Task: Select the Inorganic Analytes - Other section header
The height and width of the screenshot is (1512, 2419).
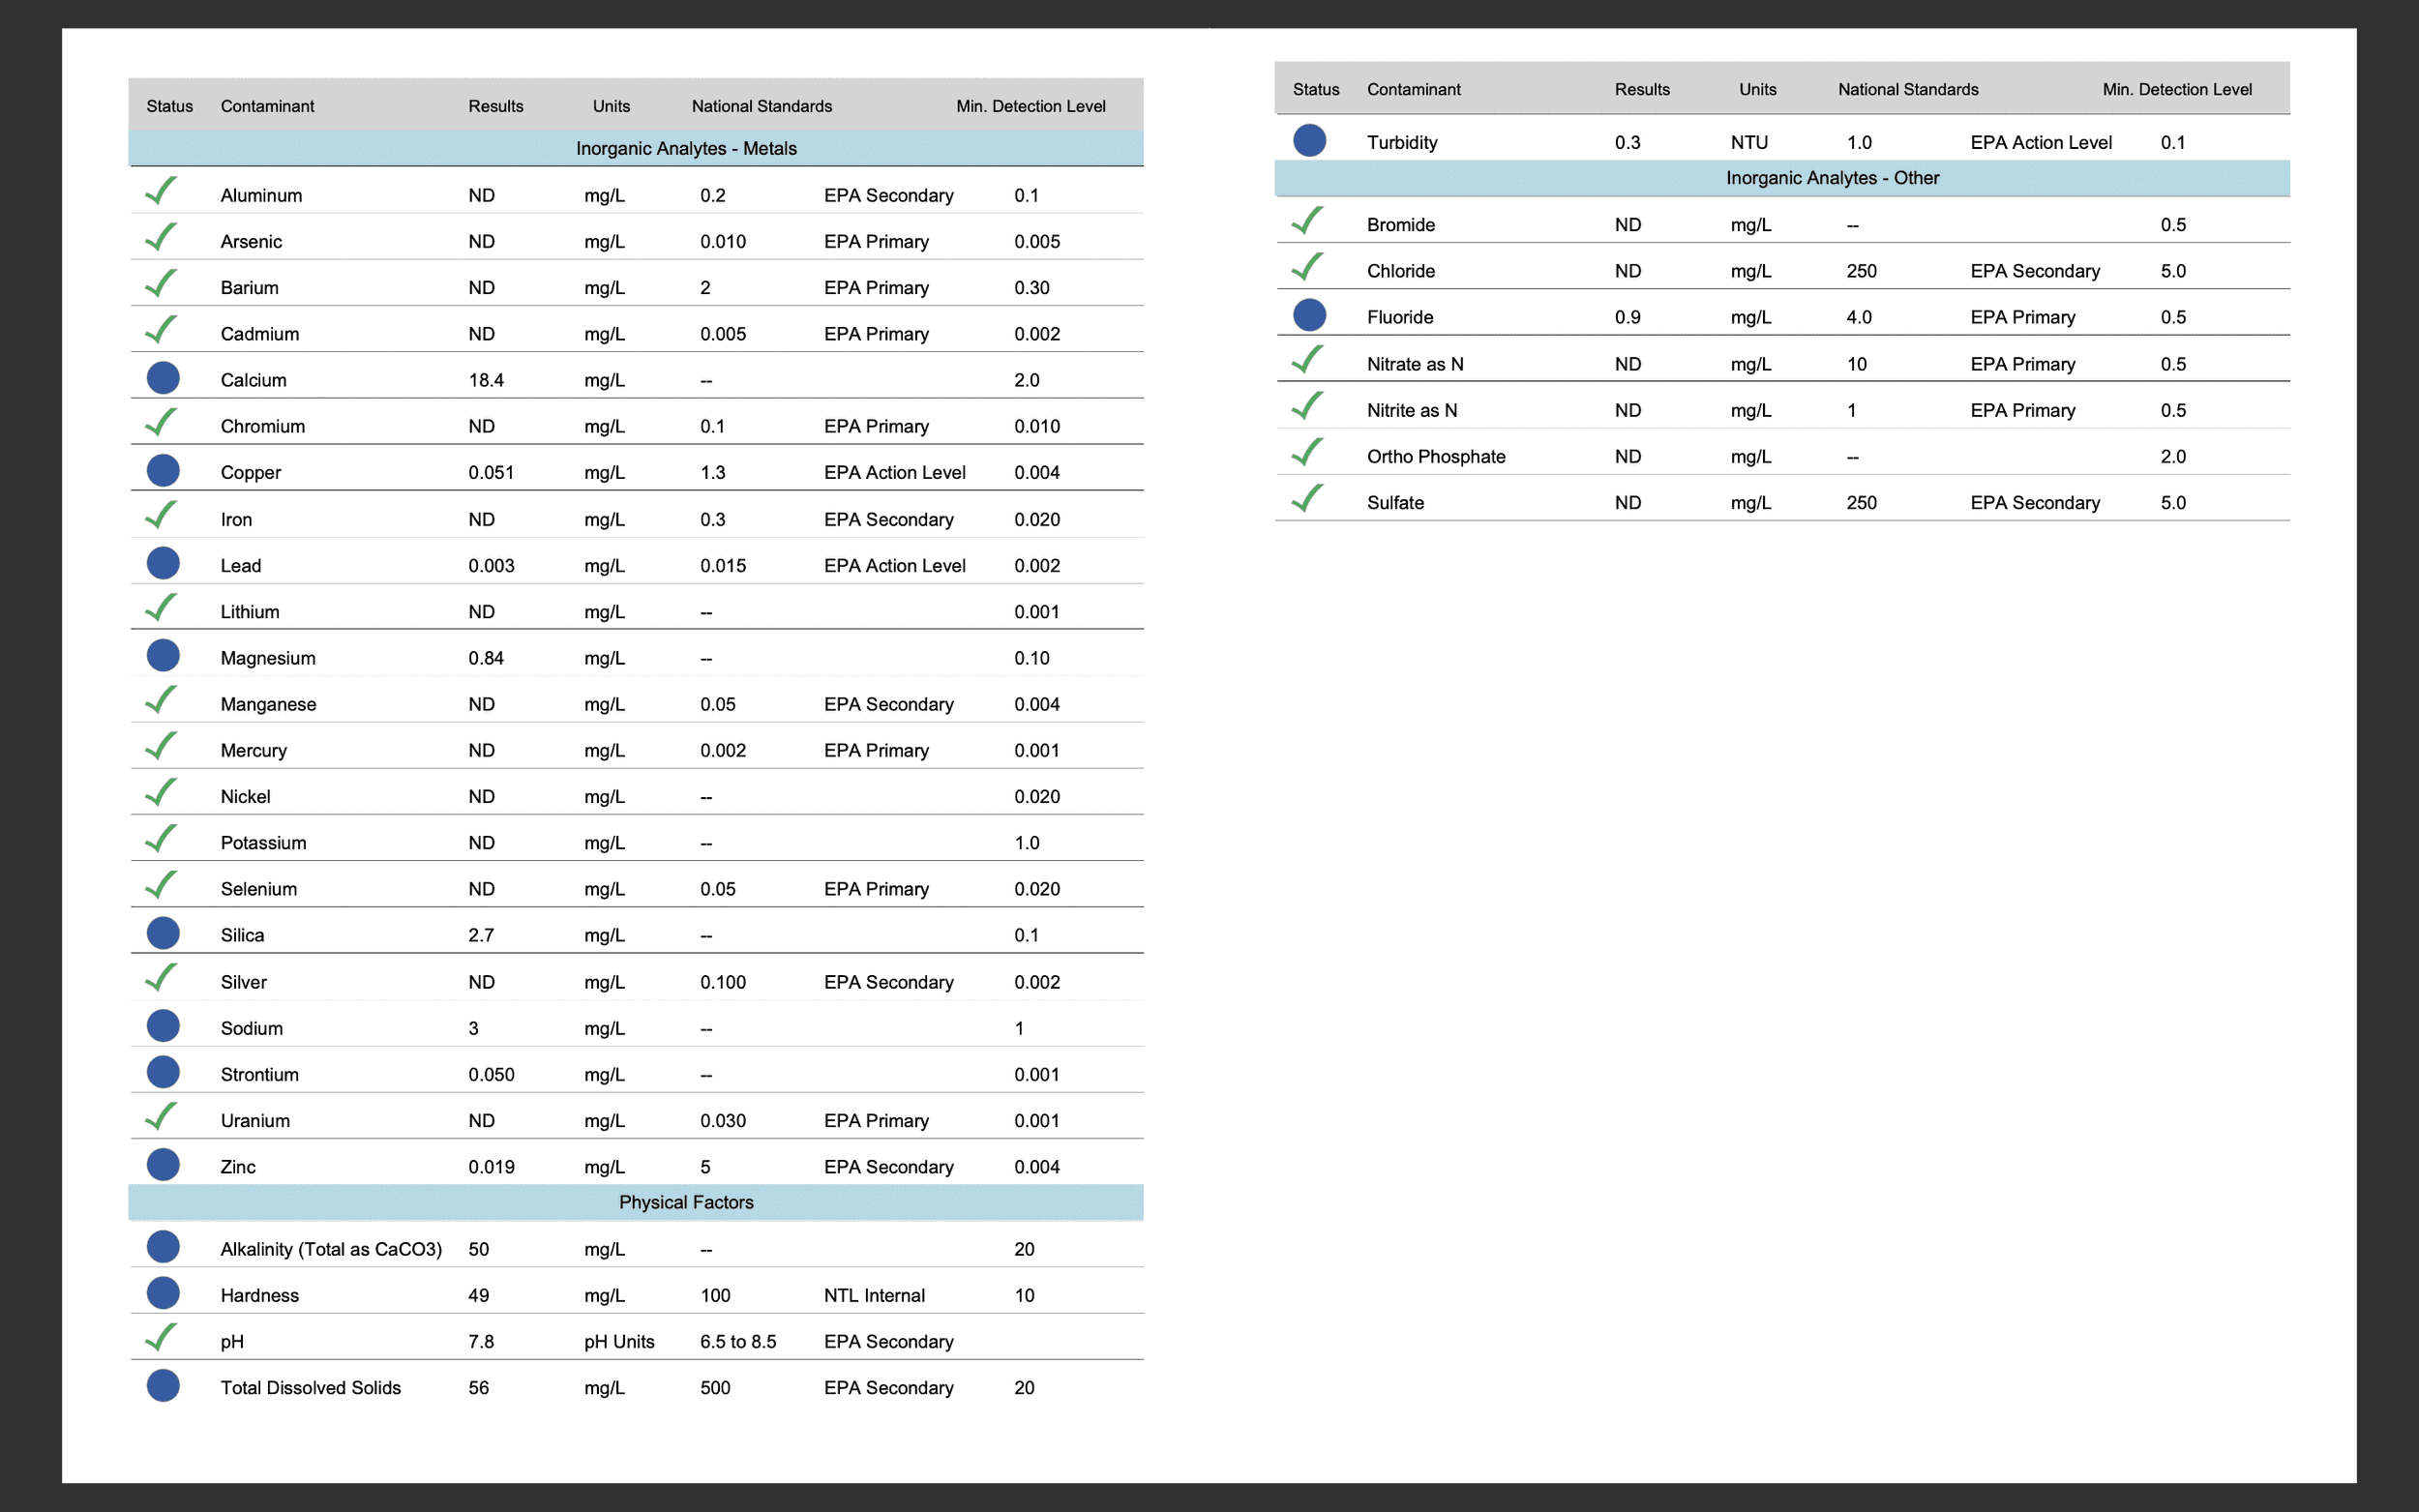Action: 1831,178
